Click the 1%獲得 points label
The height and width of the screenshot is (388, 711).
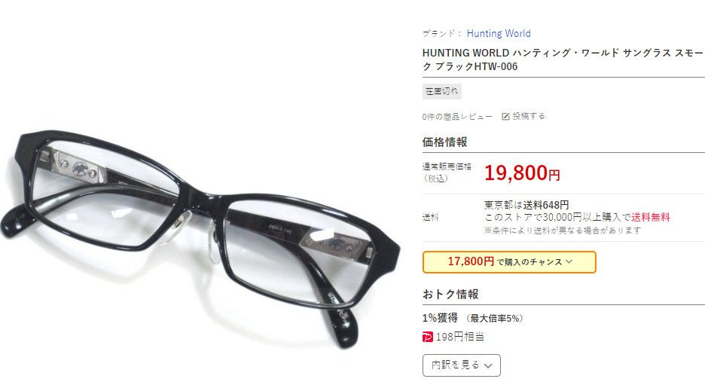pyautogui.click(x=440, y=318)
